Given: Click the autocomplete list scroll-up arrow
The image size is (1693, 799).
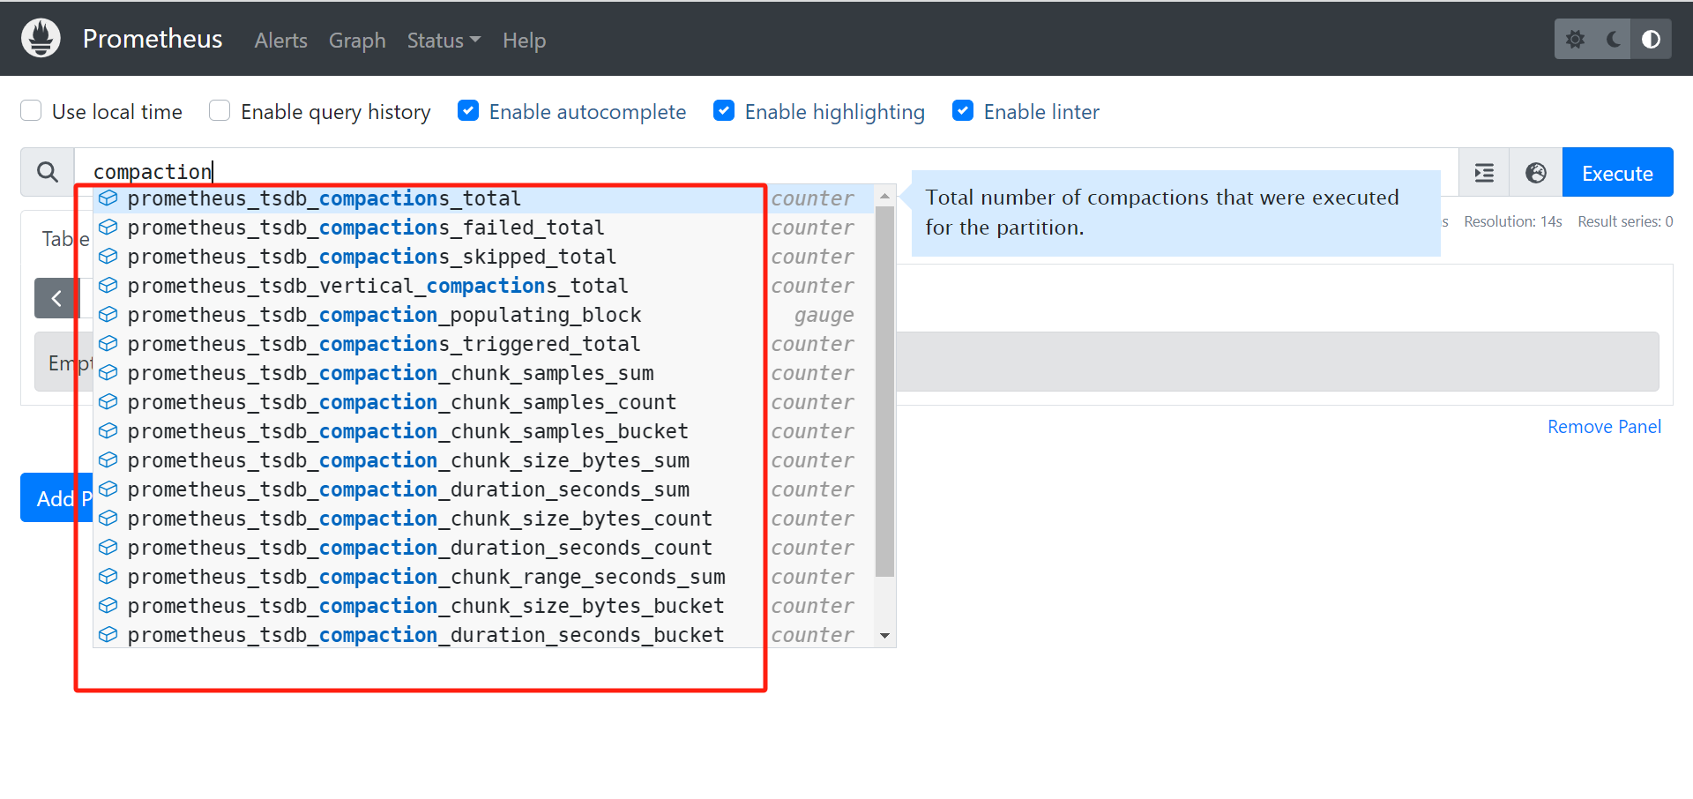Looking at the screenshot, I should click(884, 196).
